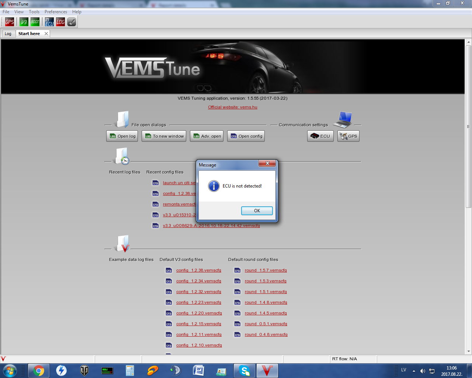
Task: Click the recent files folder-clock icon
Action: [x=122, y=156]
